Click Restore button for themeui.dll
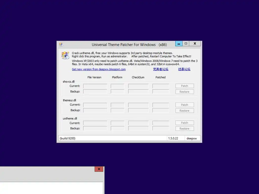This screenshot has height=194, width=259. 184,111
